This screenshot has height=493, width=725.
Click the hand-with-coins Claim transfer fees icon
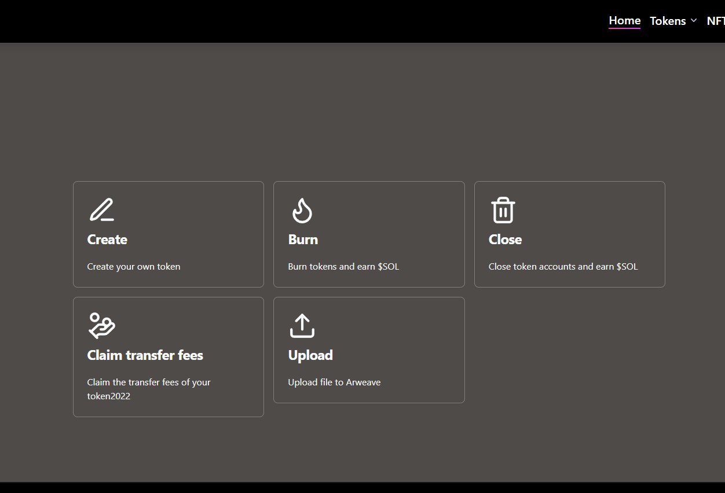(x=101, y=325)
